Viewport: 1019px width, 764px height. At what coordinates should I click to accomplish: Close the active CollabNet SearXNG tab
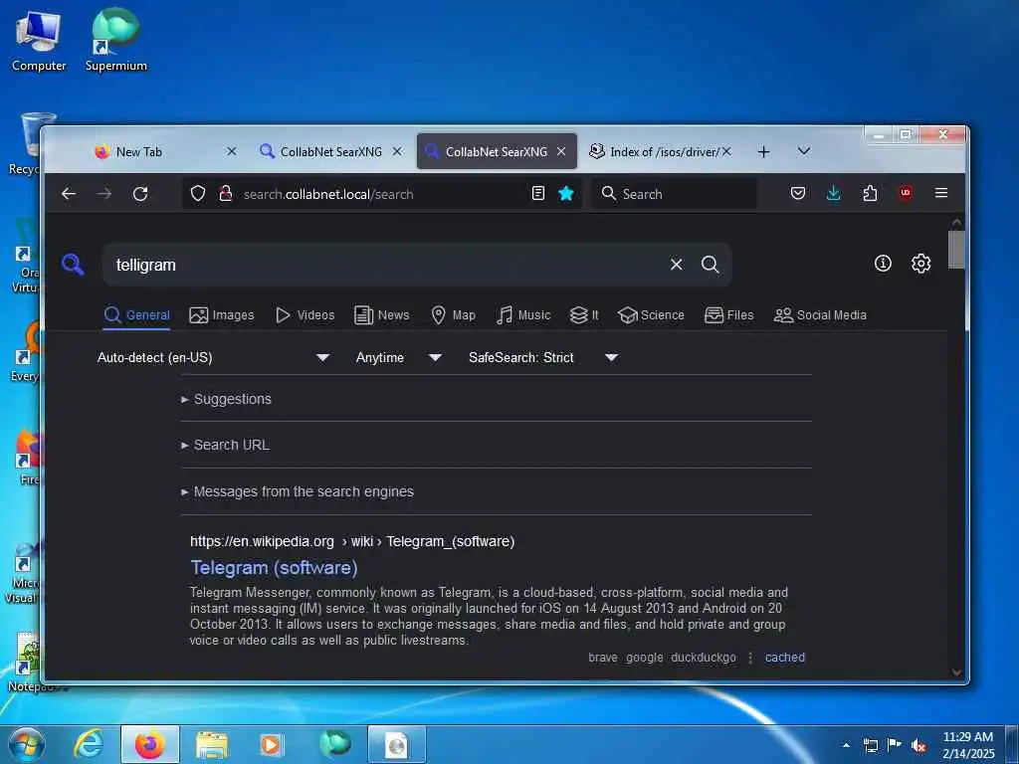(x=561, y=151)
